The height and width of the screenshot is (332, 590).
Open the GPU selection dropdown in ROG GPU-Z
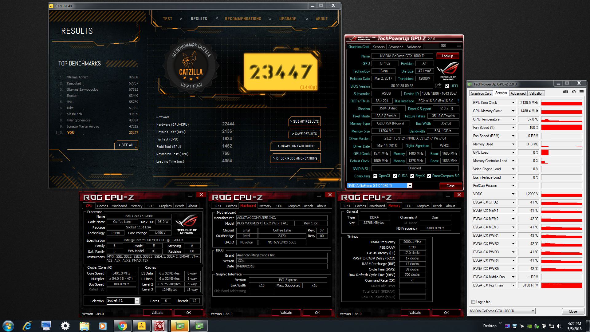pyautogui.click(x=410, y=186)
